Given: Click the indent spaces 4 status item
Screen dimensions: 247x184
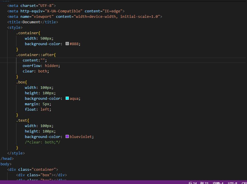Looking at the screenshot, I should click(218, 183).
